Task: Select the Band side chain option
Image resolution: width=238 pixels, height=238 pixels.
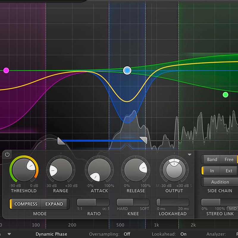Action: [x=212, y=159]
